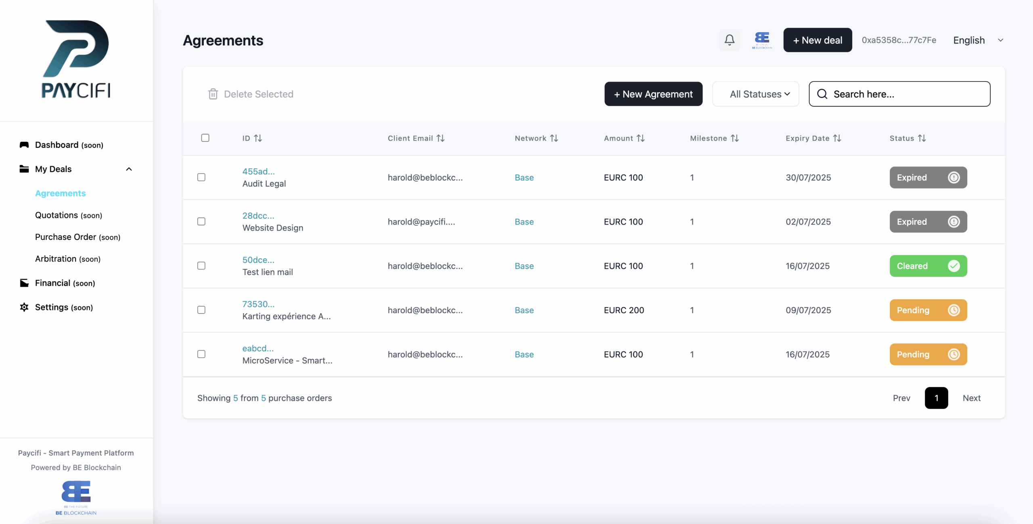Sort by Expiry Date arrows
The width and height of the screenshot is (1033, 524).
coord(837,138)
